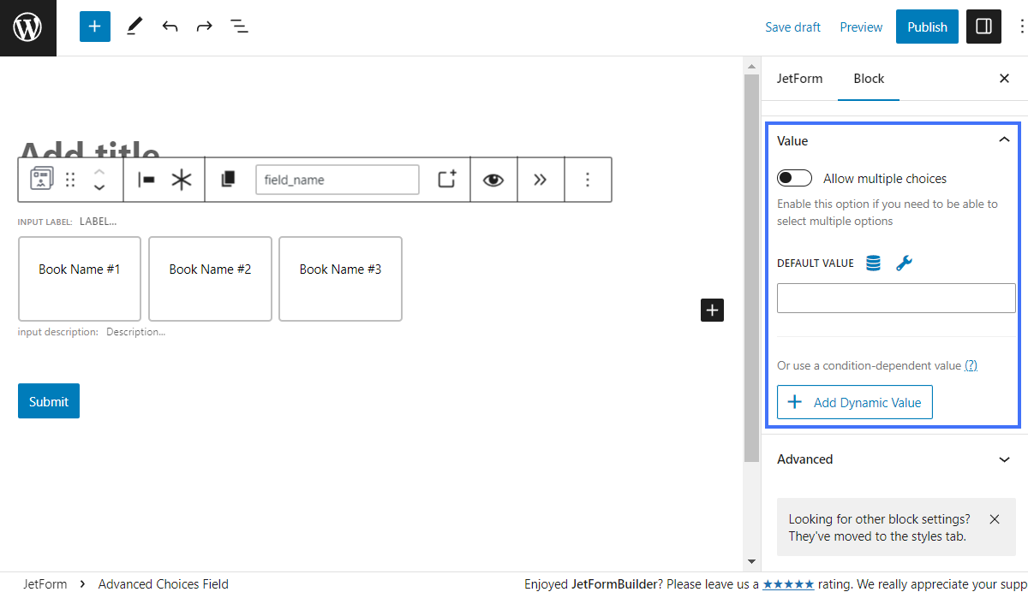Open the block options kebab menu
Viewport: 1028px width, 592px height.
click(x=588, y=180)
